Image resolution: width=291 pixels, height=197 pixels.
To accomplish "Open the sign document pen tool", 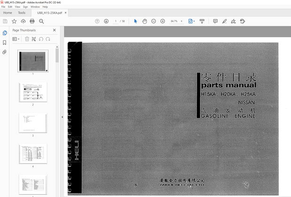I will [233, 21].
